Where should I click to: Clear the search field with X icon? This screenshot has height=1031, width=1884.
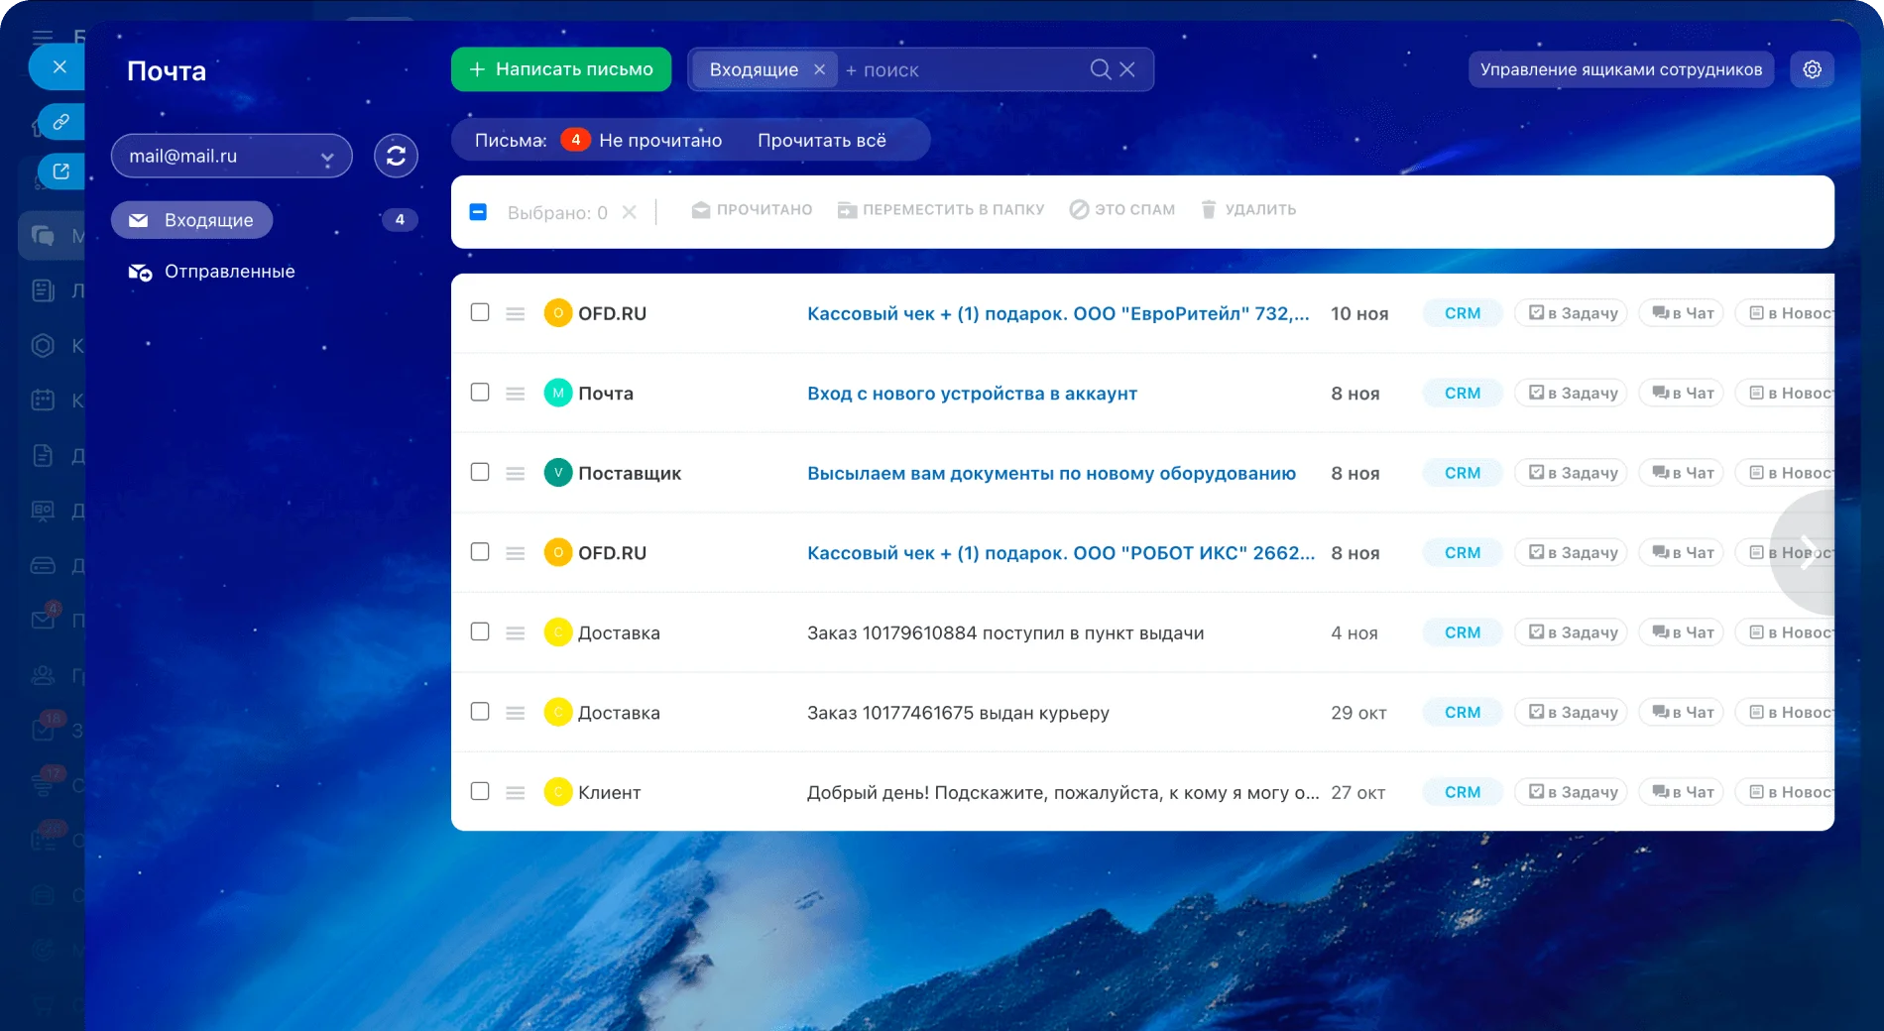(1127, 69)
